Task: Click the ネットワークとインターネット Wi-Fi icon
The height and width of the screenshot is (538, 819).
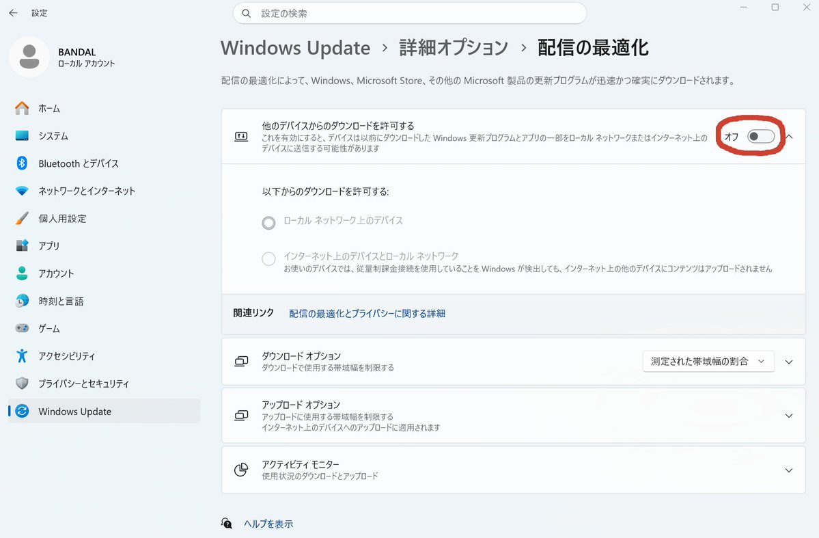Action: coord(22,191)
